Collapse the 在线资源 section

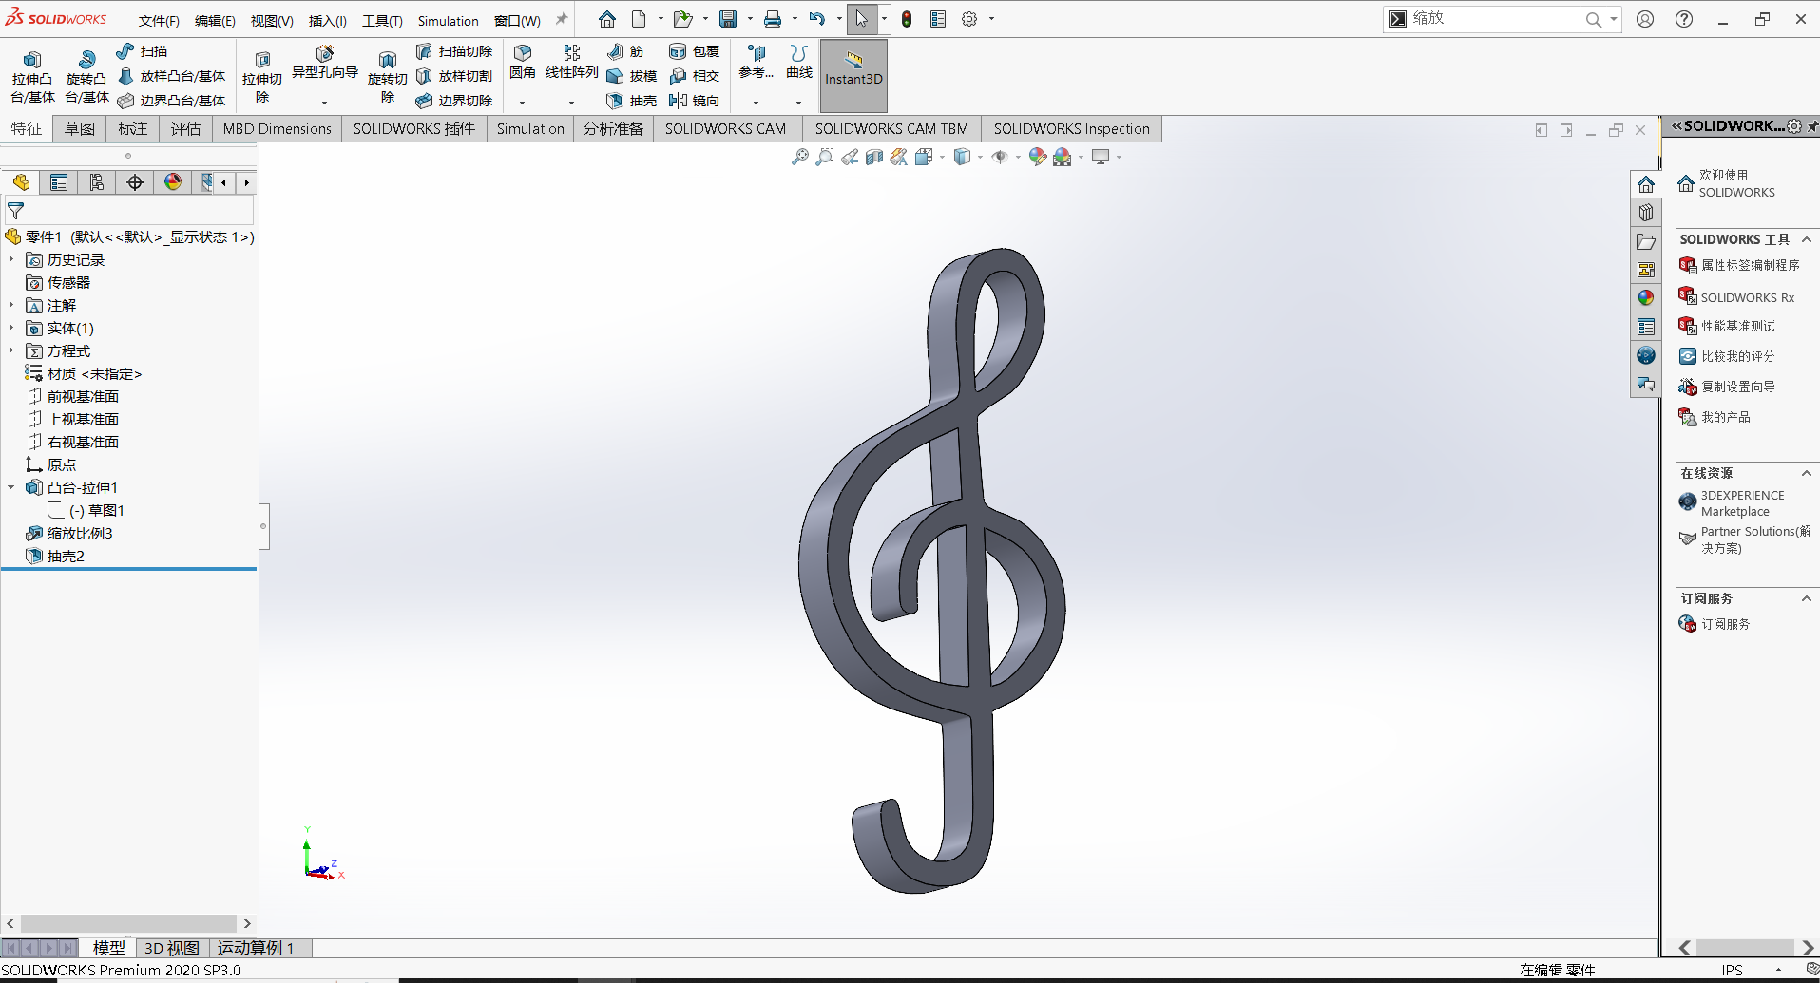coord(1807,473)
